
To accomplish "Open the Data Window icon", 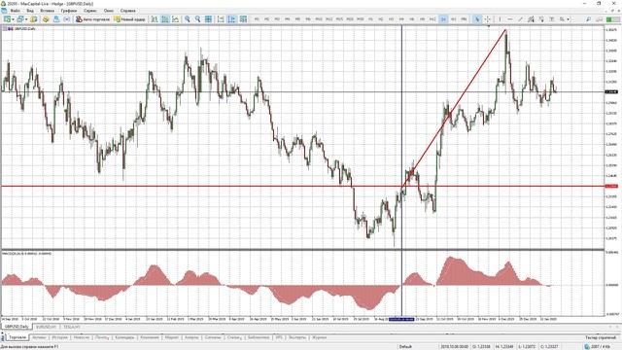I will [46, 19].
